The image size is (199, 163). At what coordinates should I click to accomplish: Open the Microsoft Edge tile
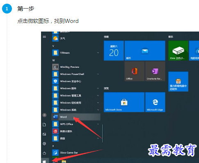[x=155, y=102]
